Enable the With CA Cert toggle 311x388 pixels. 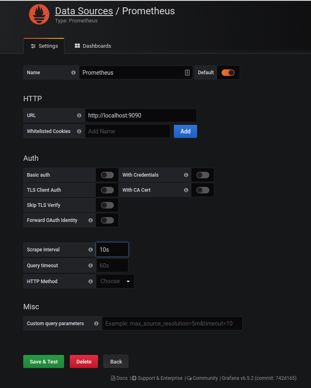(x=203, y=190)
